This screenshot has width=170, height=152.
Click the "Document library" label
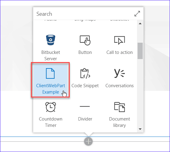coord(119,122)
